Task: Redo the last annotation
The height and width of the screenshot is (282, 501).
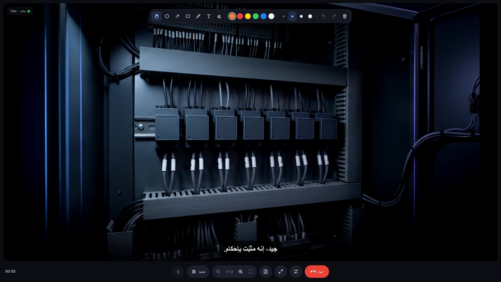Action: [334, 16]
